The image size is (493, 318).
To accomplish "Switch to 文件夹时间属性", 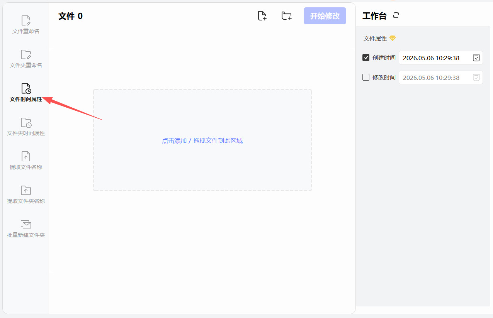I will point(26,127).
